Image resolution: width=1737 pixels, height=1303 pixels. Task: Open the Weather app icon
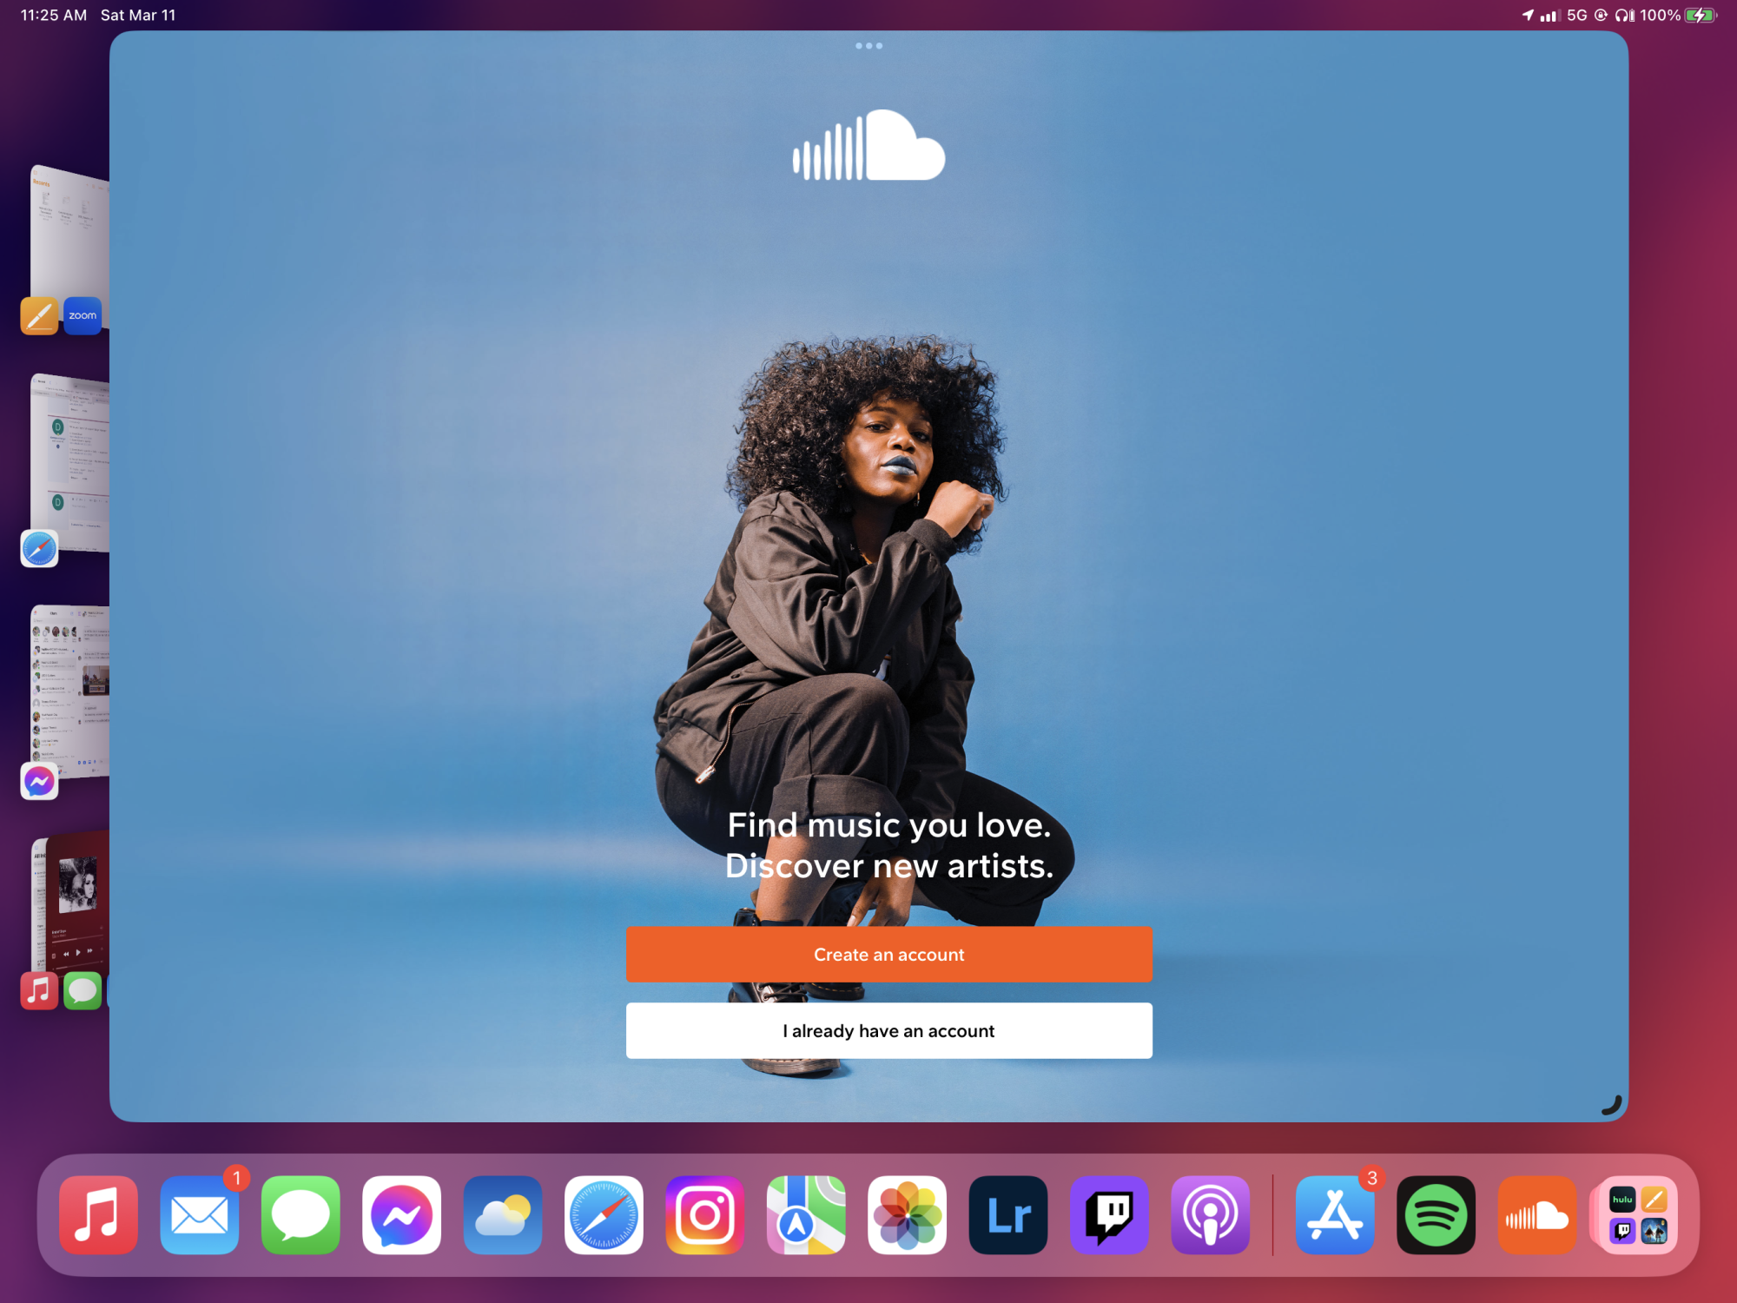(x=502, y=1214)
